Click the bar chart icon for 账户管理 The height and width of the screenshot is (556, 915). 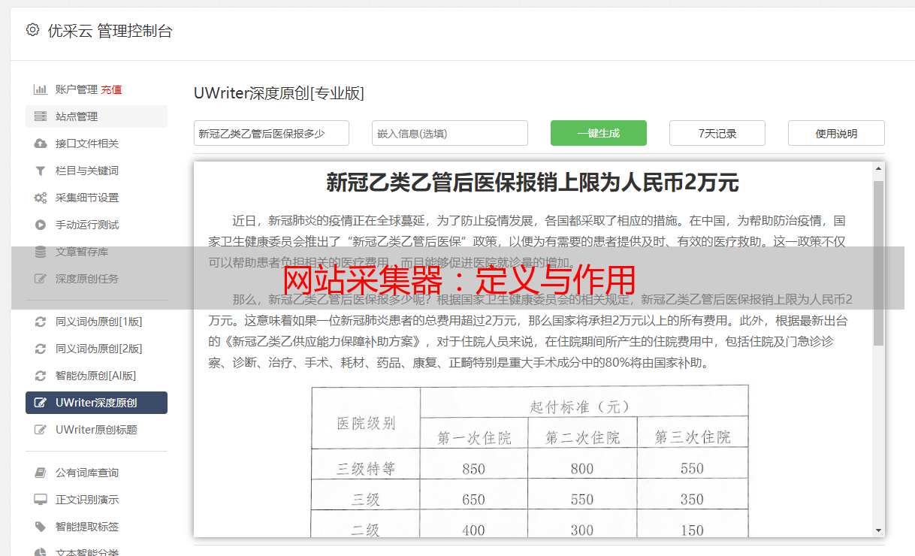[41, 89]
